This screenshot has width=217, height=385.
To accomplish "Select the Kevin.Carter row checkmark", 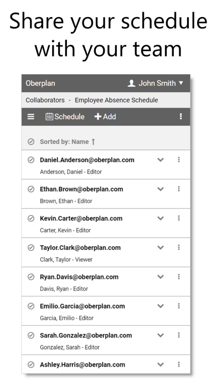I will pyautogui.click(x=31, y=218).
